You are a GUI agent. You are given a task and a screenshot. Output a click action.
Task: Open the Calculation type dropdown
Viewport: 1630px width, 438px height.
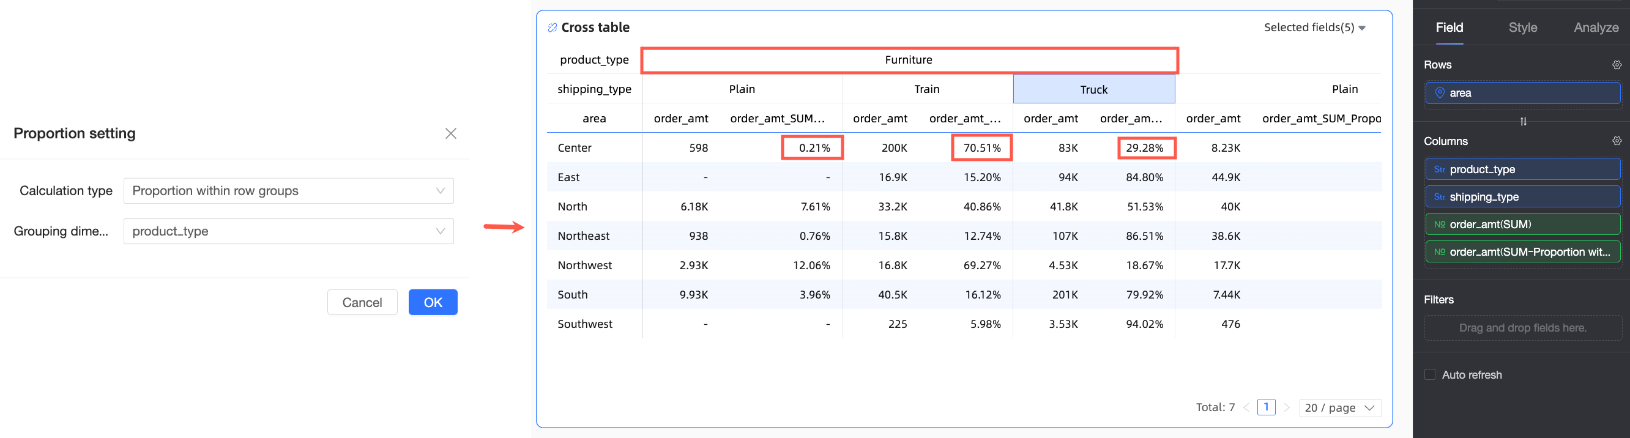tap(289, 191)
